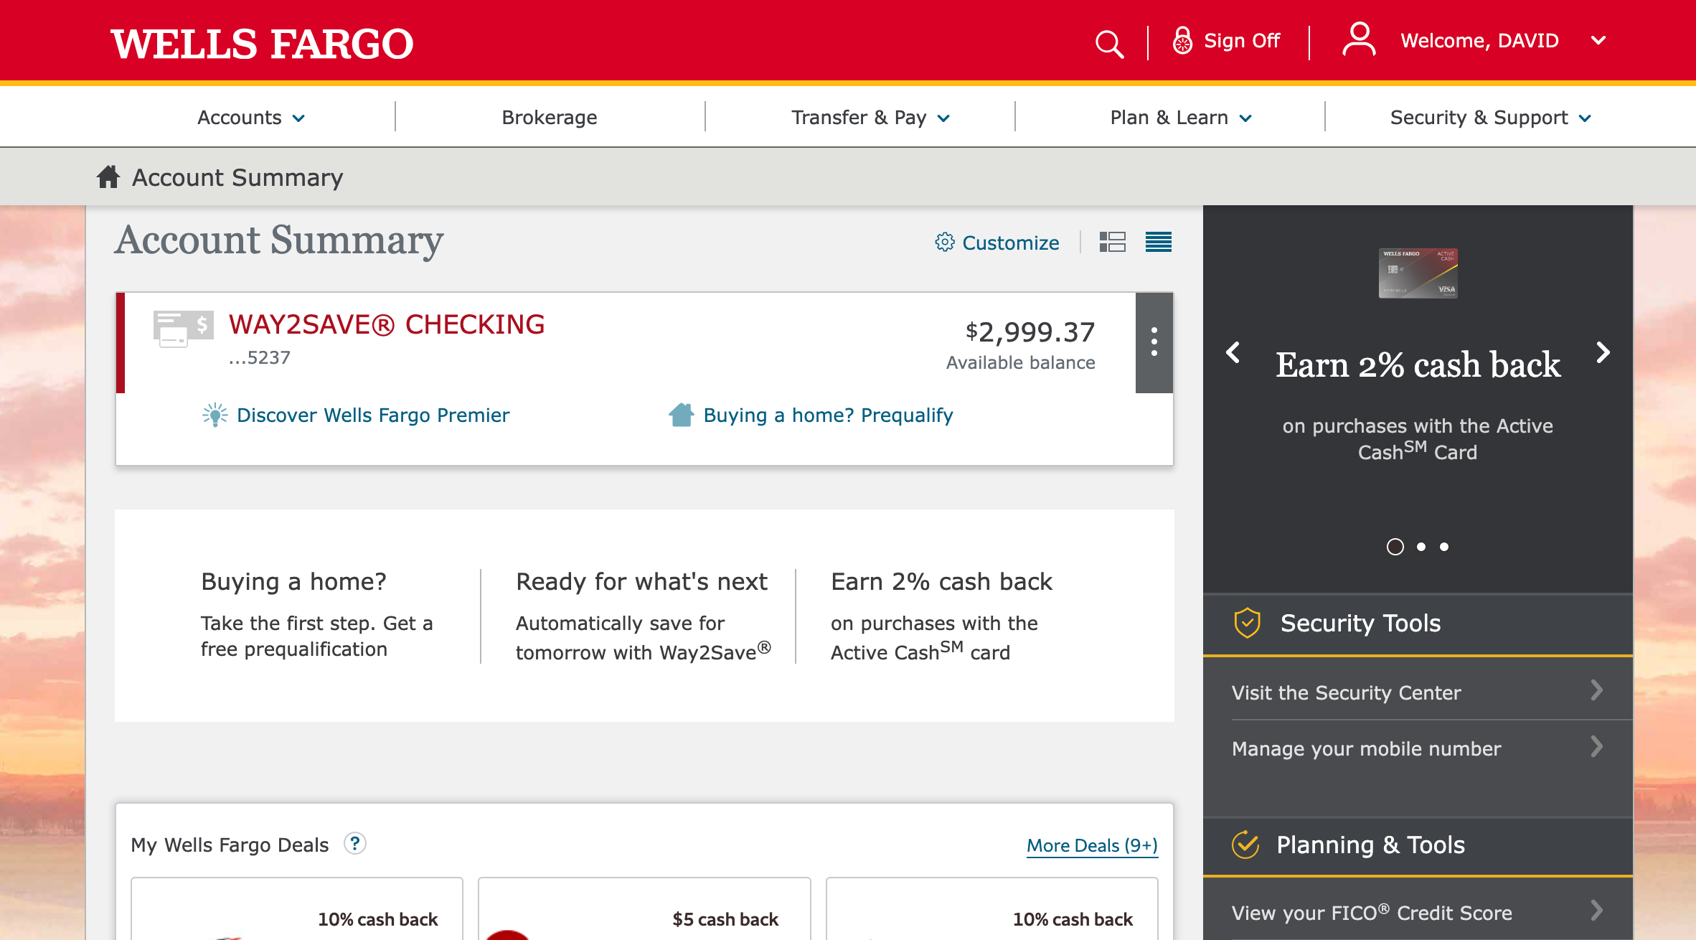Switch to the compact list view icon
The image size is (1696, 940).
point(1159,242)
